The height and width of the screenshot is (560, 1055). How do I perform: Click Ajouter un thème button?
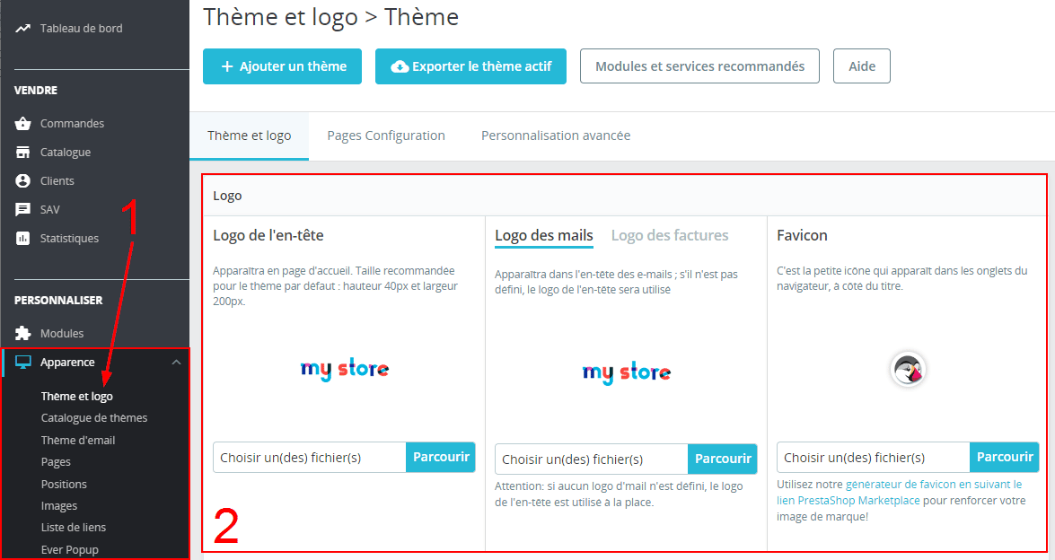pos(282,66)
